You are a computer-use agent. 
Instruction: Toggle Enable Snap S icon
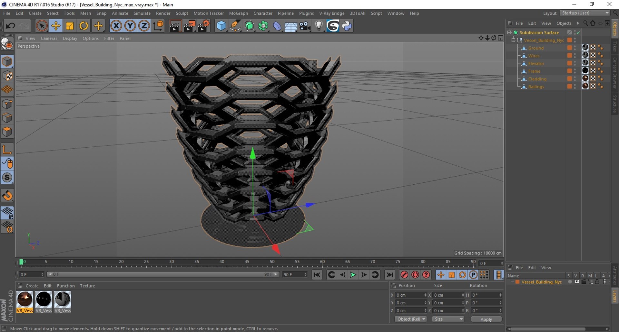pos(7,178)
